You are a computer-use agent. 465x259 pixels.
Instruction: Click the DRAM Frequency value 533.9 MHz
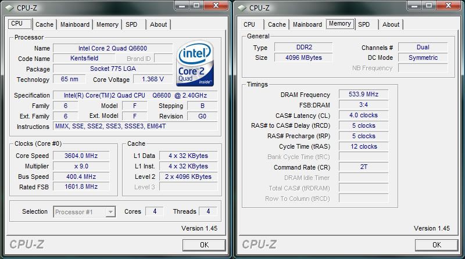pyautogui.click(x=364, y=94)
